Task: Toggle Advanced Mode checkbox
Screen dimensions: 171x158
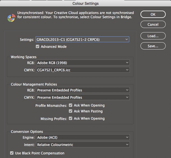Action: click(x=38, y=47)
